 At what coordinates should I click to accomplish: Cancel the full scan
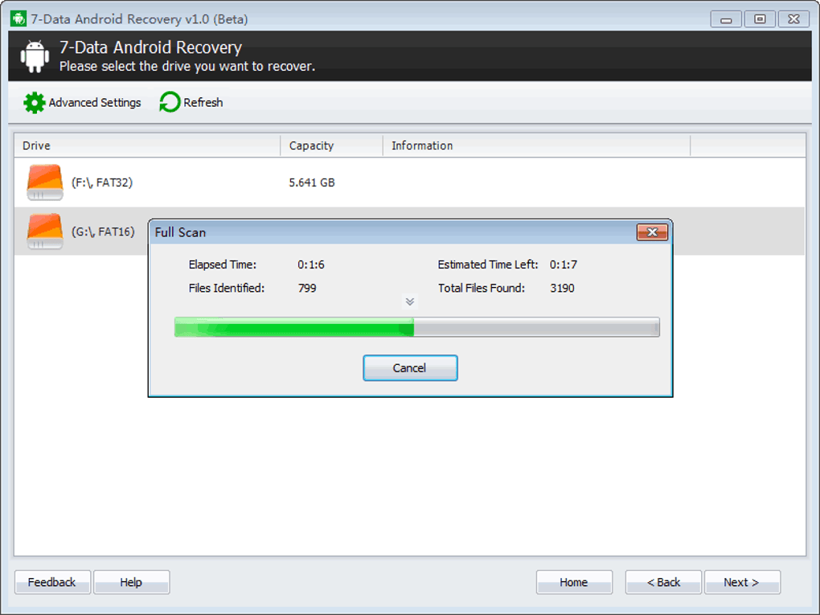click(410, 368)
